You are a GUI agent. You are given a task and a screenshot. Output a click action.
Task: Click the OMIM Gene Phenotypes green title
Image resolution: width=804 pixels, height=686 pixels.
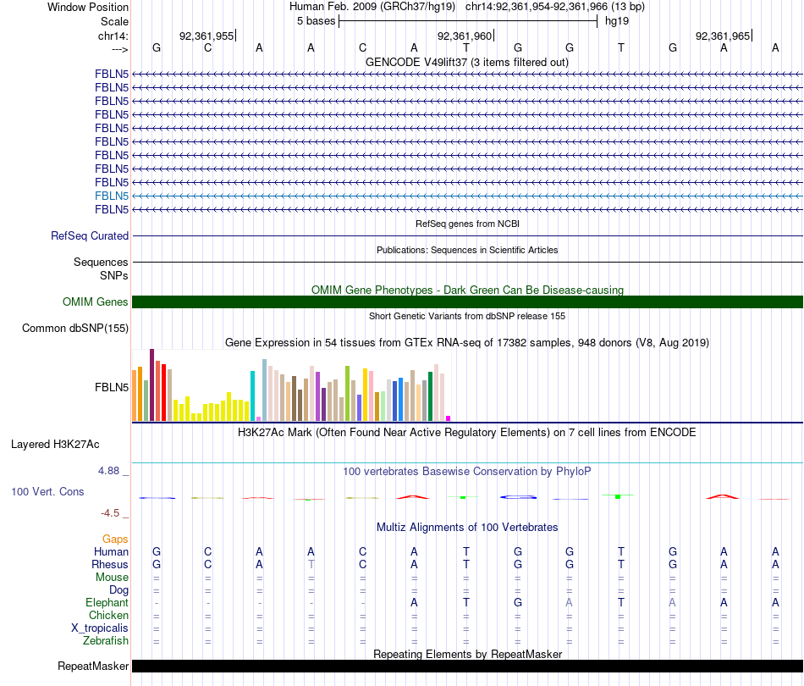pos(467,290)
